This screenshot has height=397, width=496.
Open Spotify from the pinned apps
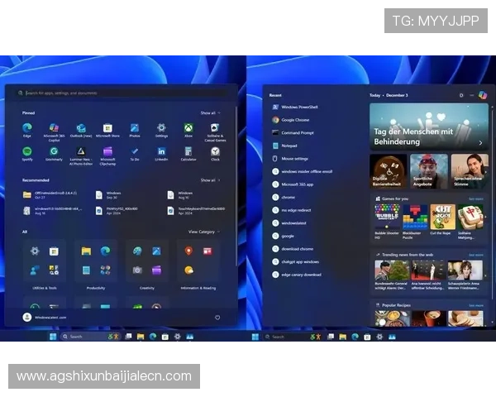27,151
